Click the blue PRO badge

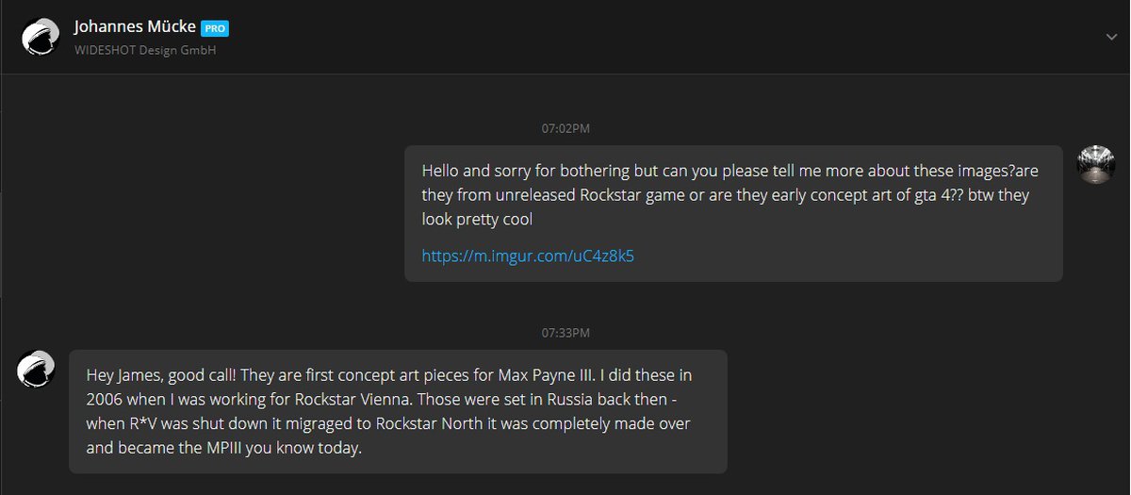tap(215, 29)
